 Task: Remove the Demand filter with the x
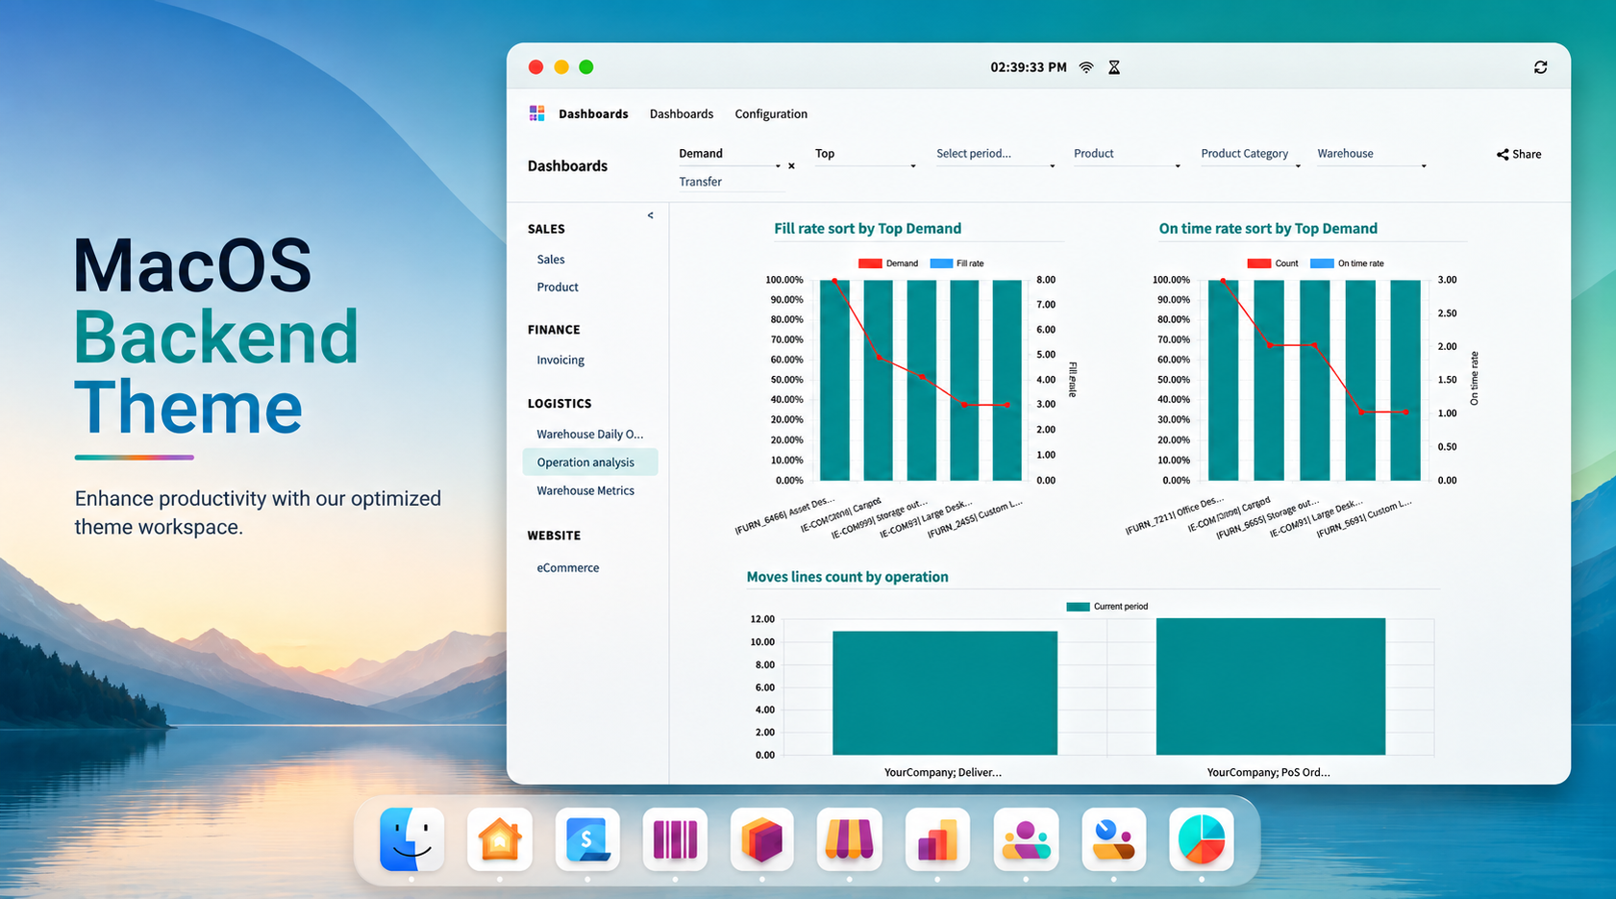coord(791,166)
